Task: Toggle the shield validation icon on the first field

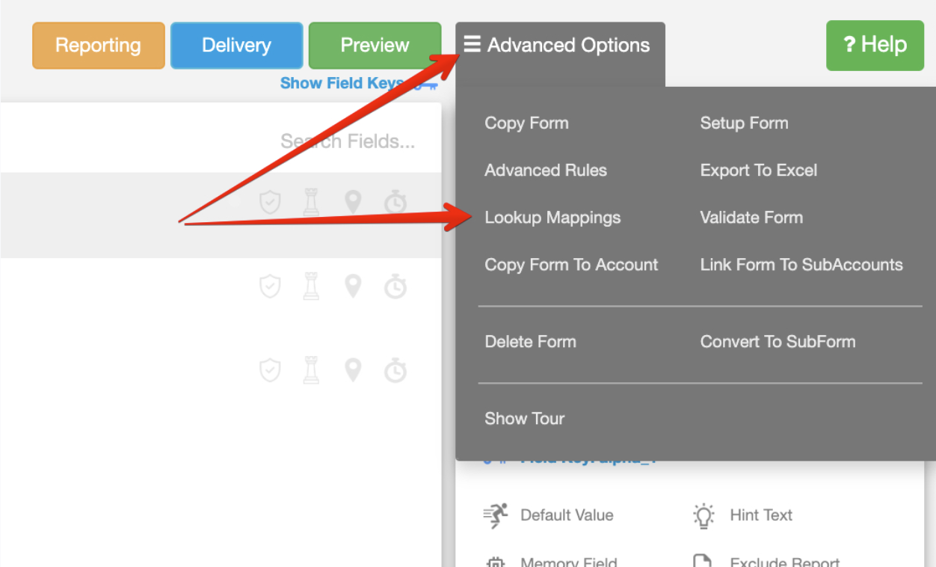Action: coord(270,201)
